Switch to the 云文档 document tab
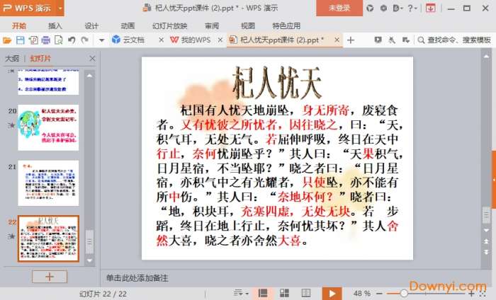 point(133,40)
